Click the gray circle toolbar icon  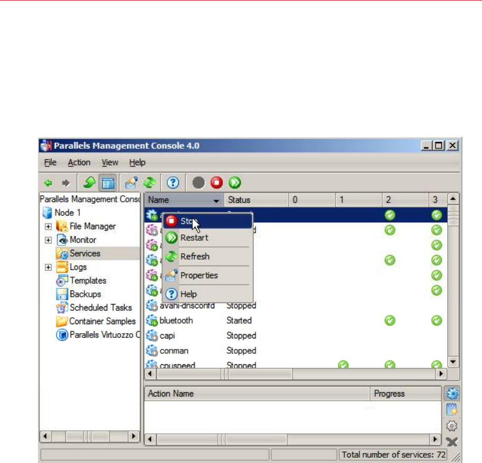point(199,183)
